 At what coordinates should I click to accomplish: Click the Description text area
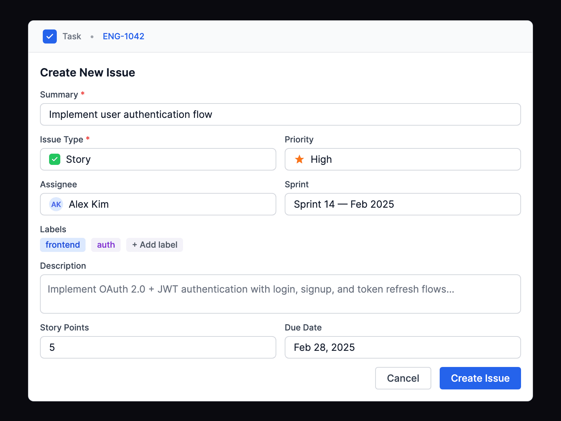(x=280, y=294)
